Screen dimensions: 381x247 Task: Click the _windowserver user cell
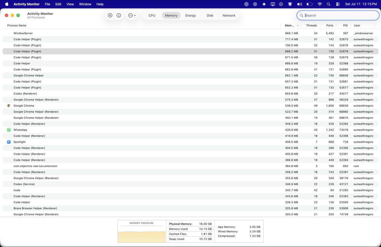click(x=363, y=33)
